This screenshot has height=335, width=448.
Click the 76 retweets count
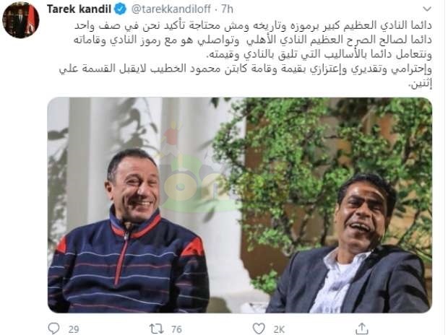pyautogui.click(x=176, y=329)
